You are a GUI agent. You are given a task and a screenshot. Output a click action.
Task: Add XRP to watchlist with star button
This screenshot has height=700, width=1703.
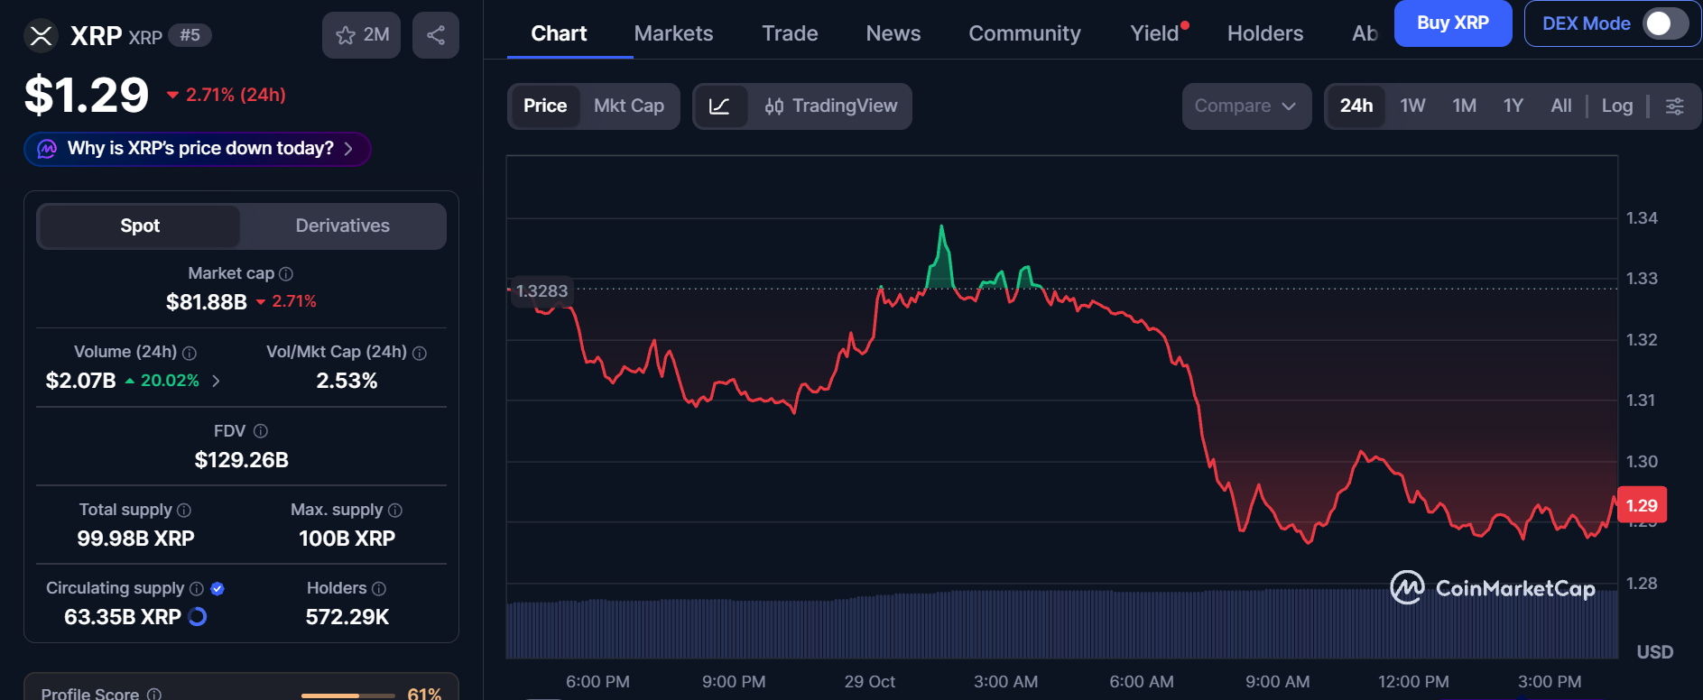[361, 35]
